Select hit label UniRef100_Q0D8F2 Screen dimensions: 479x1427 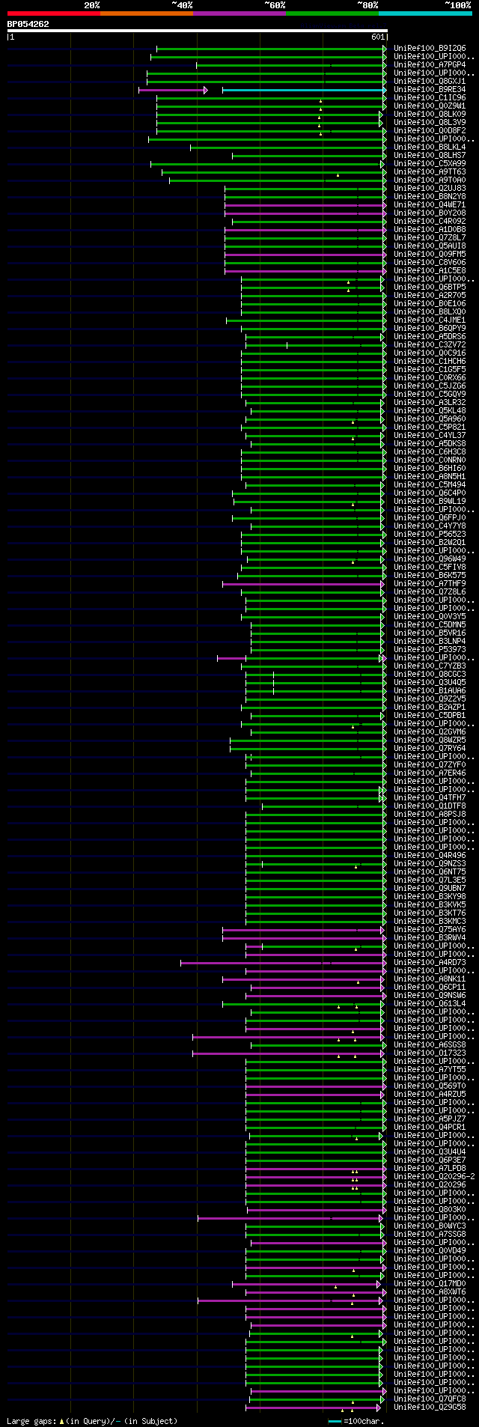tap(430, 130)
